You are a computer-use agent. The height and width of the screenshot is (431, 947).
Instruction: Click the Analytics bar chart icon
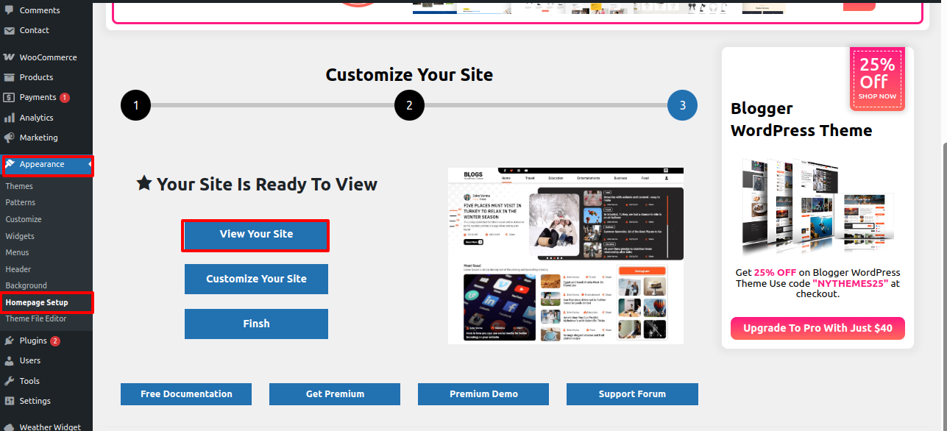pos(10,118)
